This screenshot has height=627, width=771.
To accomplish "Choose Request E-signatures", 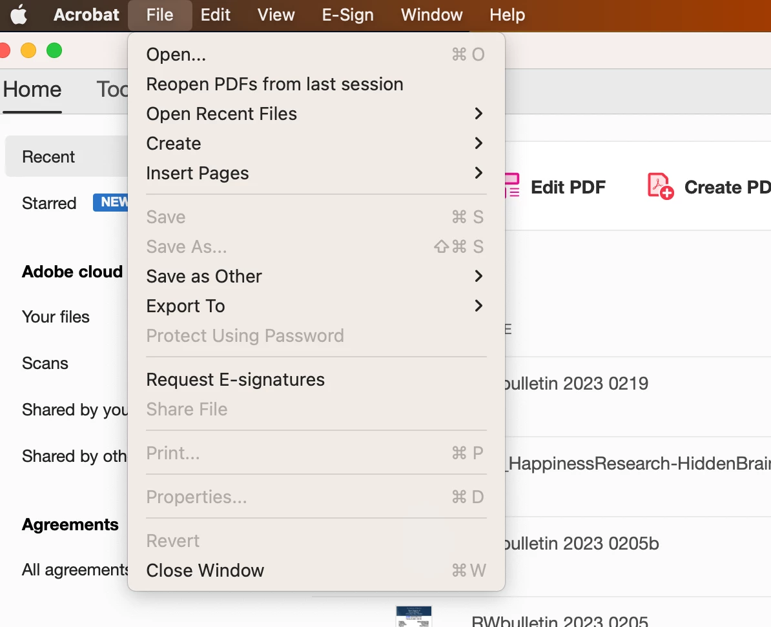I will click(316, 379).
